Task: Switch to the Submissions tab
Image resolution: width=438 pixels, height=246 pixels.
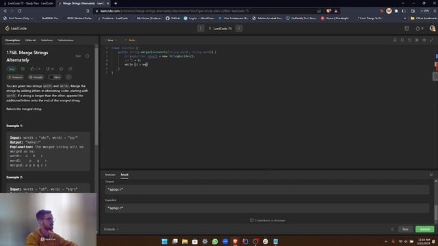Action: 66,40
